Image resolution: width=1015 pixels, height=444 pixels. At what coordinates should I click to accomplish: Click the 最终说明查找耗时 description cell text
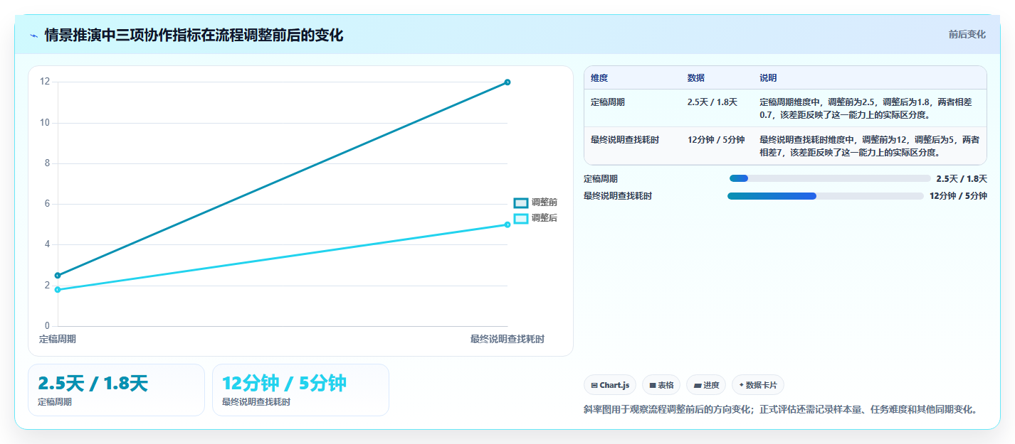click(870, 146)
